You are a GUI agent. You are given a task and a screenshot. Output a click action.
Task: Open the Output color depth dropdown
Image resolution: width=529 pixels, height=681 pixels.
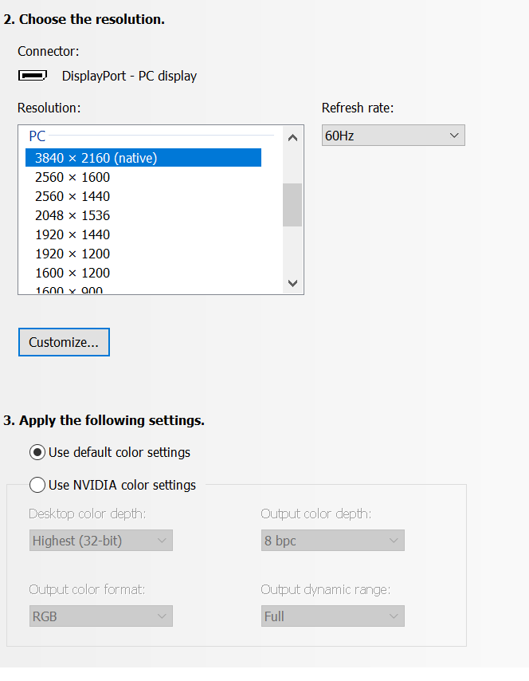coord(333,541)
